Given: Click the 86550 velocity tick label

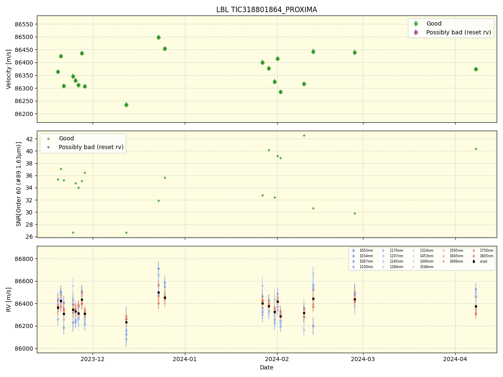Looking at the screenshot, I should pyautogui.click(x=25, y=24).
